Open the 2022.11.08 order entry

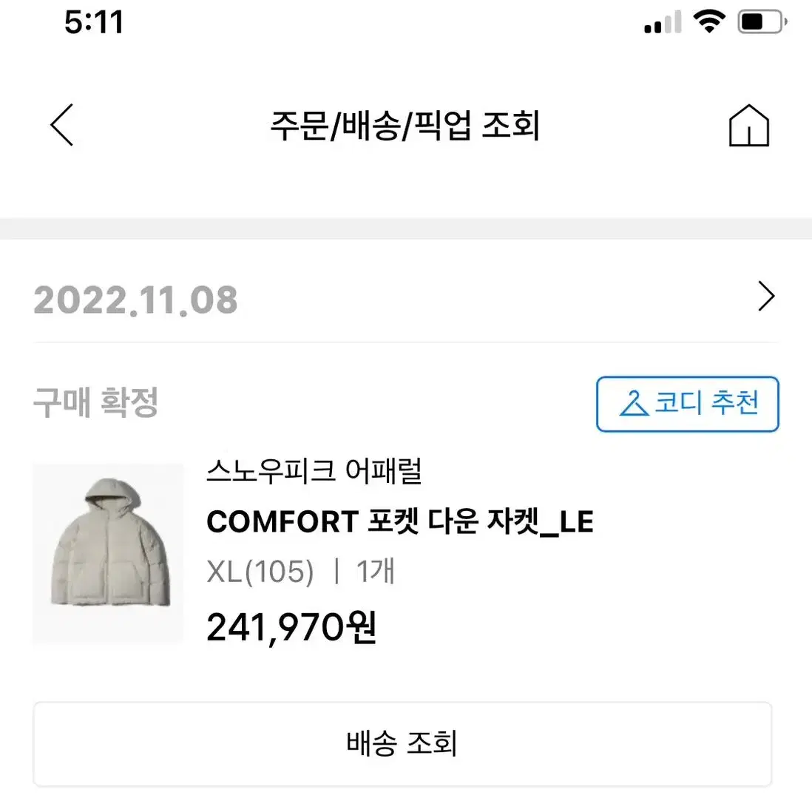point(406,300)
